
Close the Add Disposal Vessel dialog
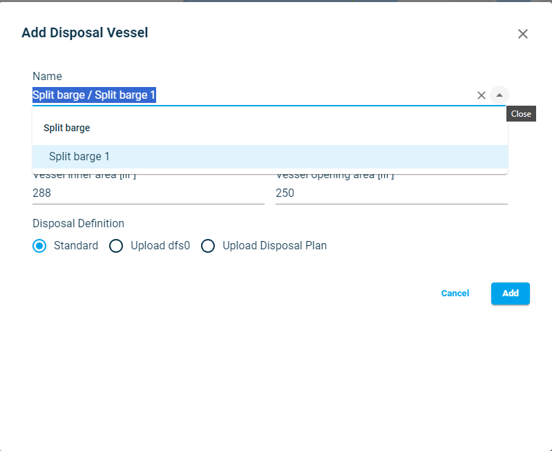pyautogui.click(x=523, y=34)
